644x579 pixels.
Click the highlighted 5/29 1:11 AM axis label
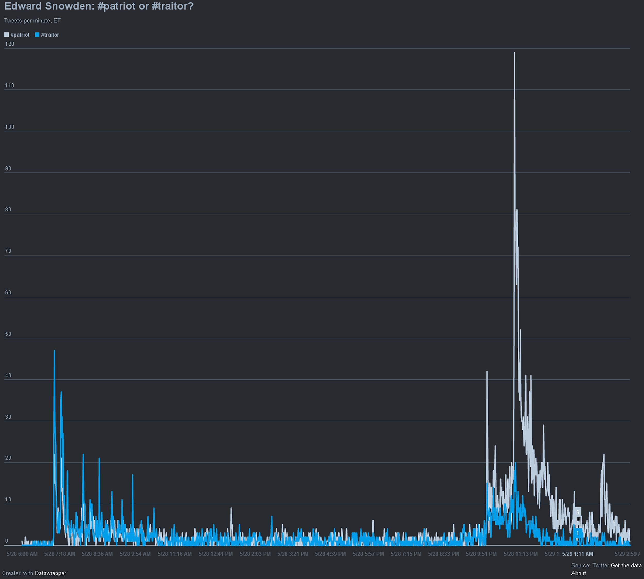pyautogui.click(x=578, y=554)
